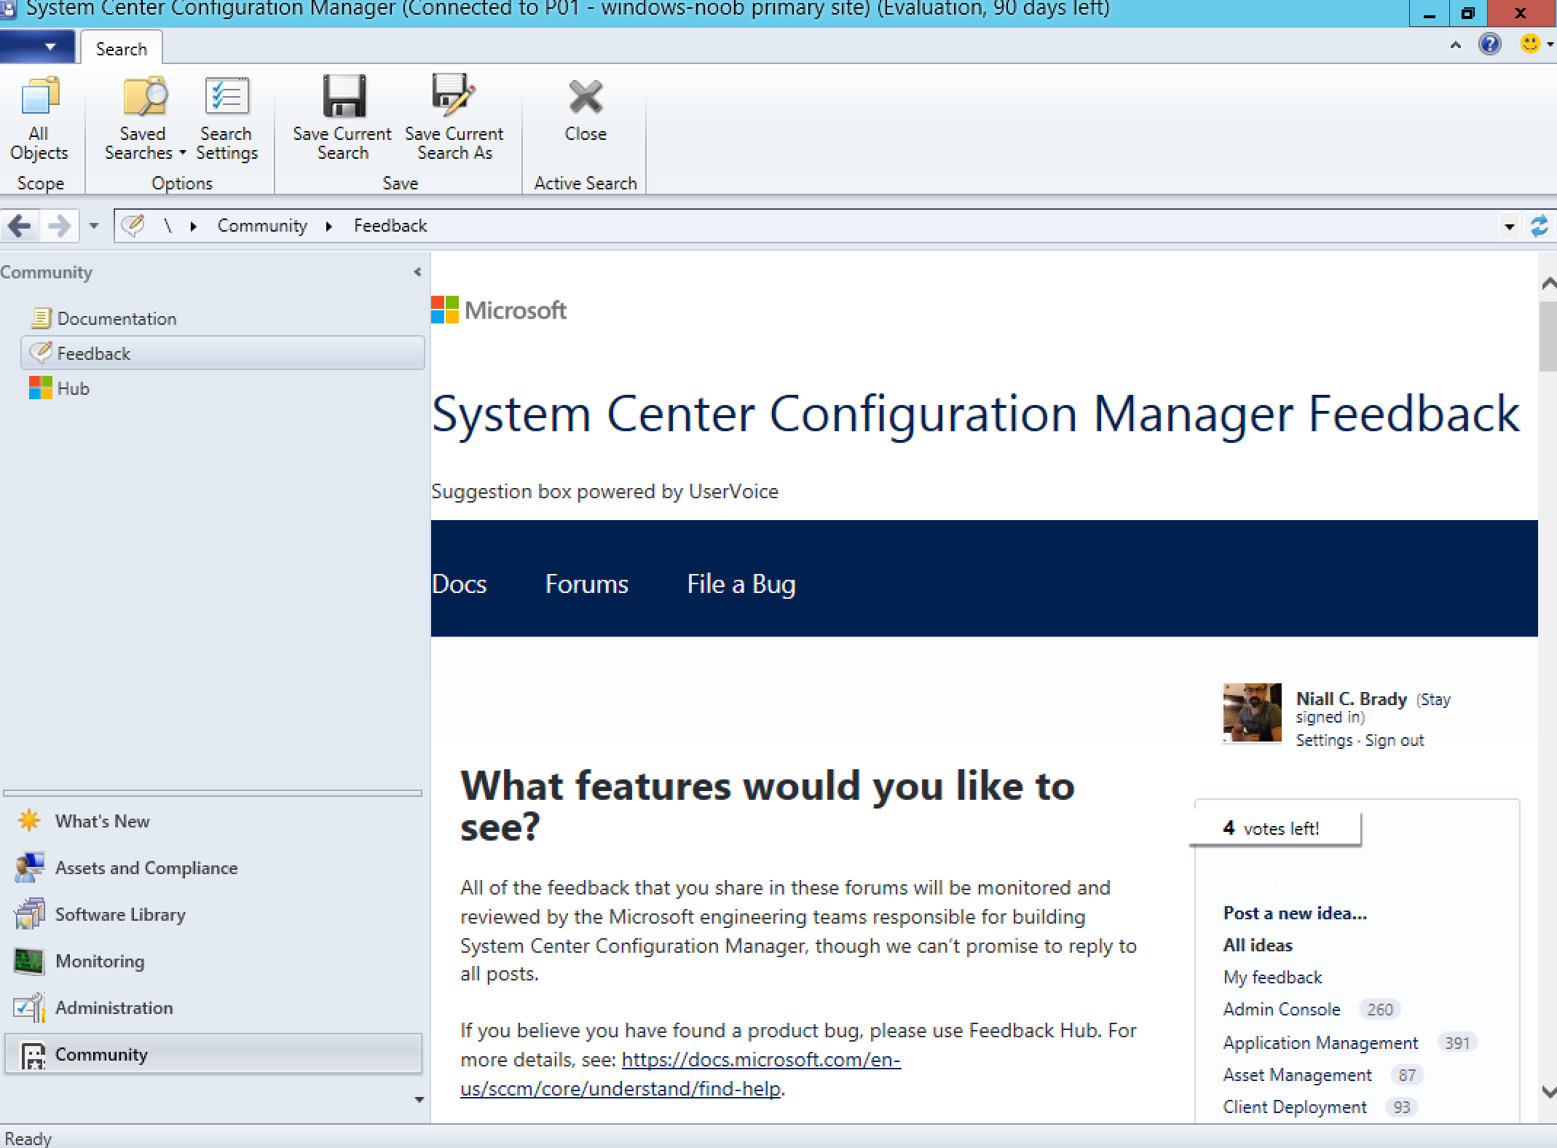Viewport: 1557px width, 1148px height.
Task: Click the Sign out link
Action: pos(1394,740)
